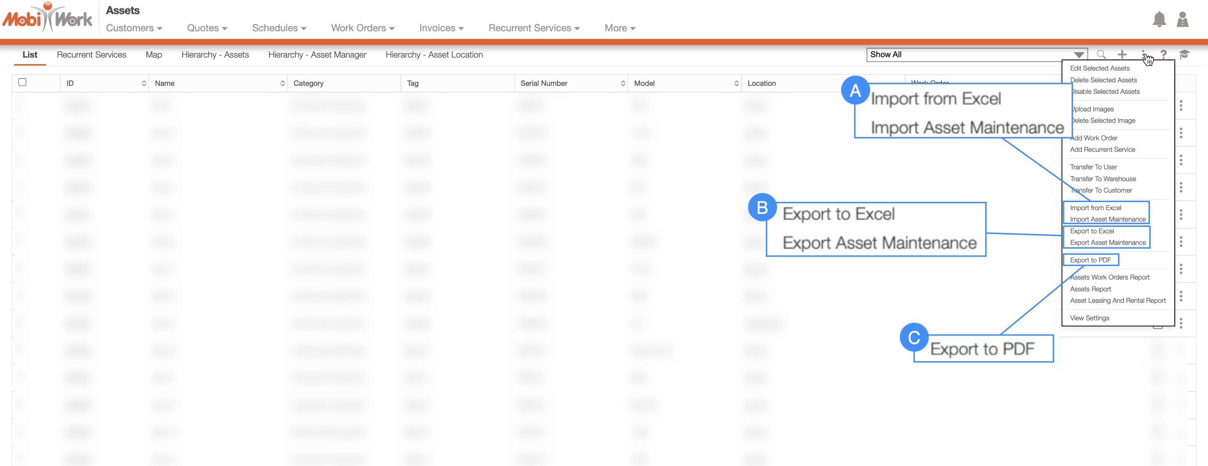The height and width of the screenshot is (466, 1208).
Task: Open the Work Orders navigation dropdown
Action: tap(363, 28)
